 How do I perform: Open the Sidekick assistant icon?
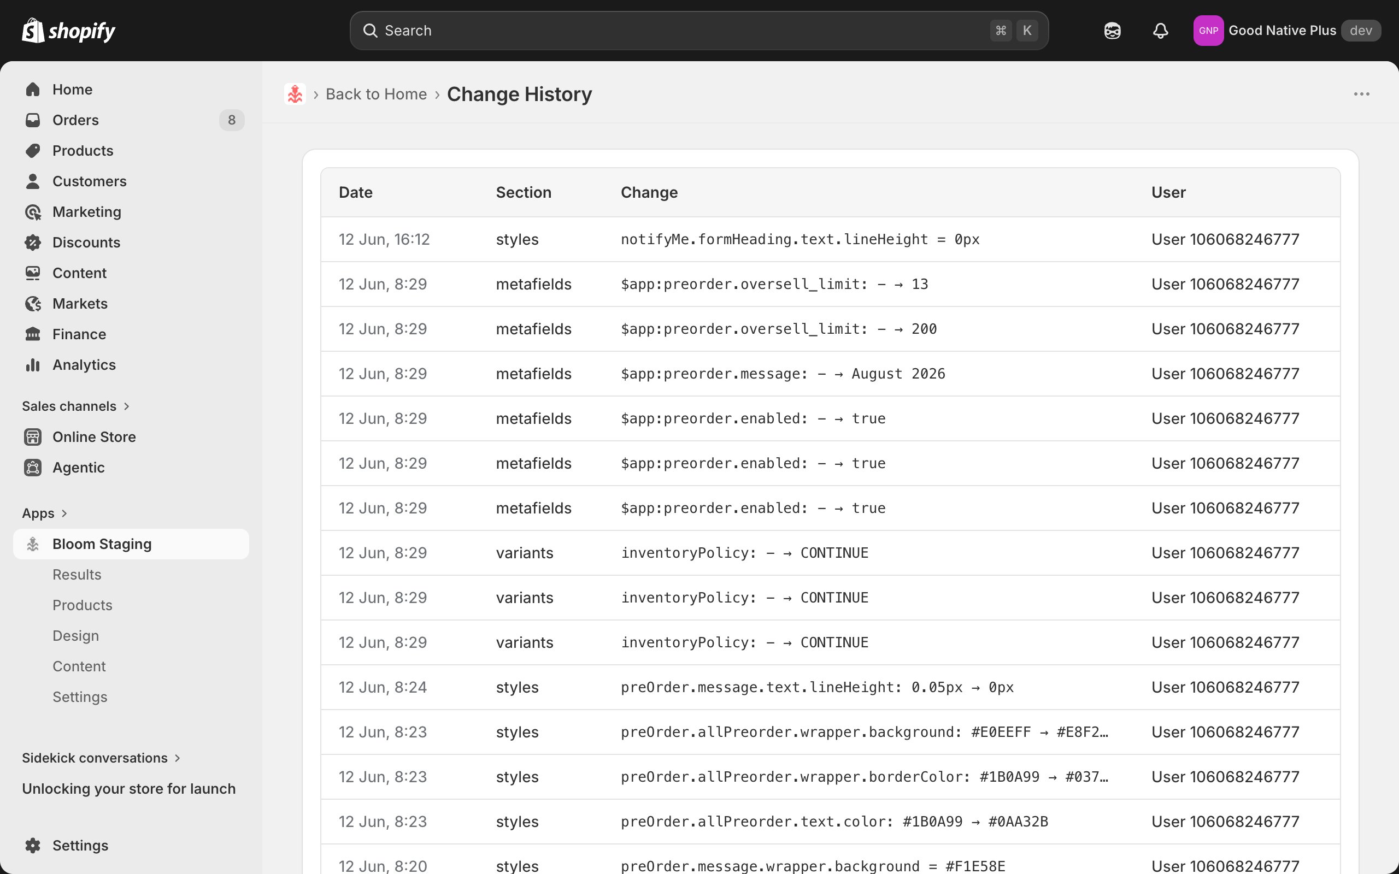[1112, 31]
